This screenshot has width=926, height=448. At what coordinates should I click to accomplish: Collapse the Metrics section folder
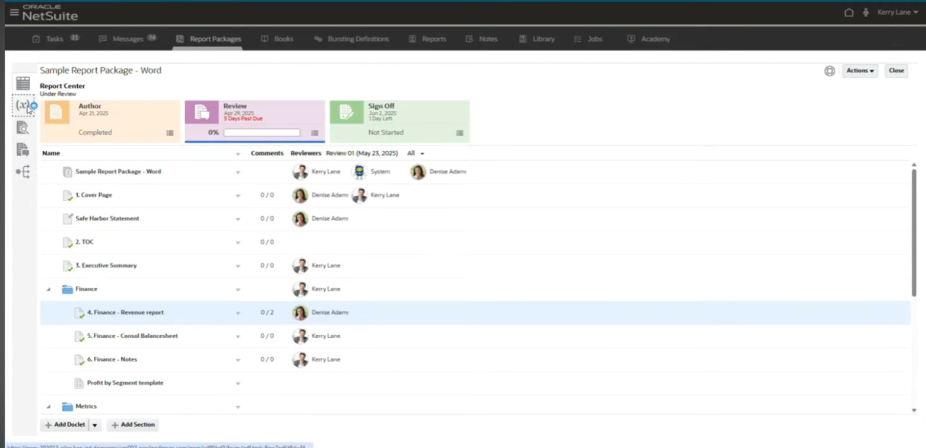(48, 407)
